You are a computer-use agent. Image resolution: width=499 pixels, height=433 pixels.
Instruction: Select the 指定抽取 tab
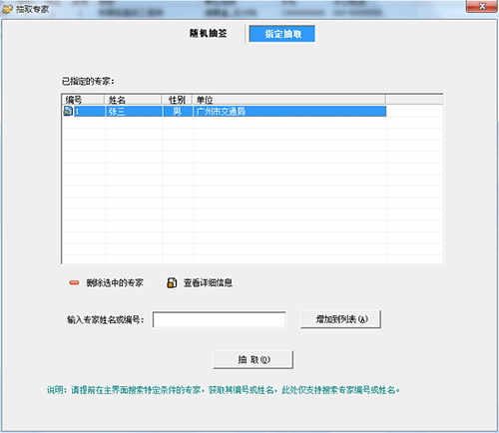[282, 34]
